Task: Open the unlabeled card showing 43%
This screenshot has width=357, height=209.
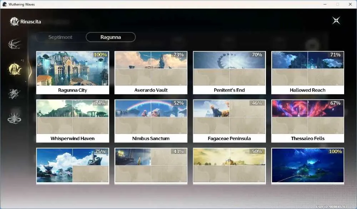Action: click(x=151, y=166)
